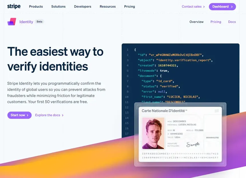Viewport: 246px width, 178px height.
Task: Open the Developers menu
Action: [x=83, y=7]
